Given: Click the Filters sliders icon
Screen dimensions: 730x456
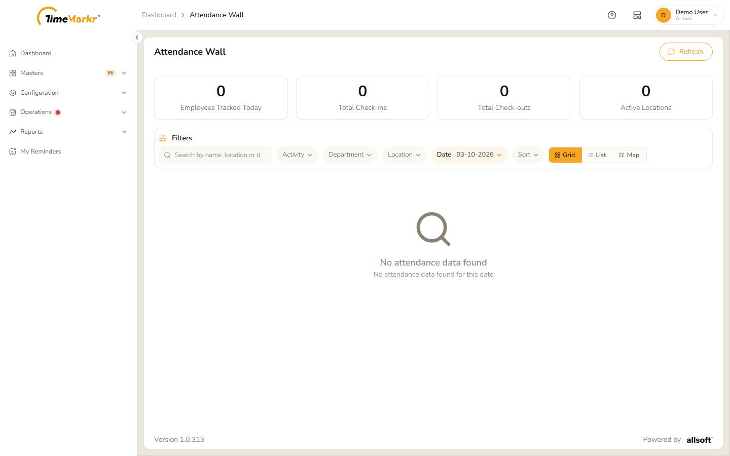Looking at the screenshot, I should pos(163,138).
